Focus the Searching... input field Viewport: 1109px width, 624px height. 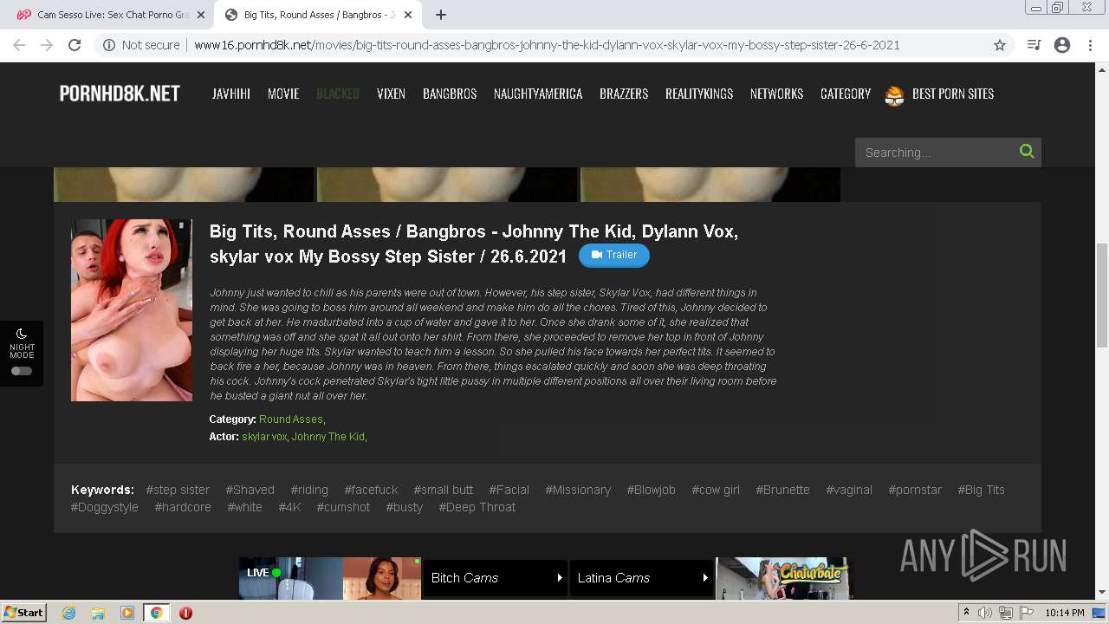click(x=936, y=152)
